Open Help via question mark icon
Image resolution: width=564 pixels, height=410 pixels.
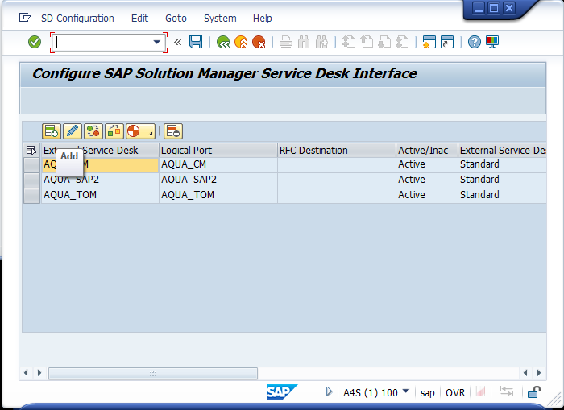click(475, 42)
